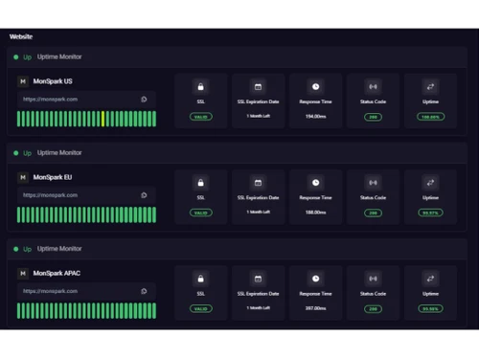The width and height of the screenshot is (479, 359).
Task: Click the 200 status code badge for MonSpark APAC
Action: click(x=373, y=309)
